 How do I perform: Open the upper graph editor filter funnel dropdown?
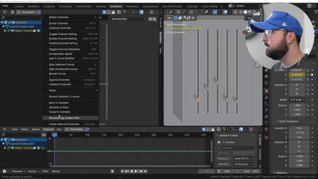[x=126, y=12]
